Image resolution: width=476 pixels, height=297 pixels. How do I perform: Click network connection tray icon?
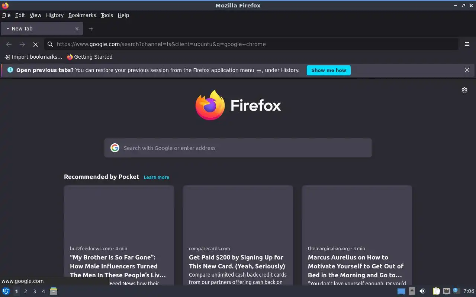point(446,291)
